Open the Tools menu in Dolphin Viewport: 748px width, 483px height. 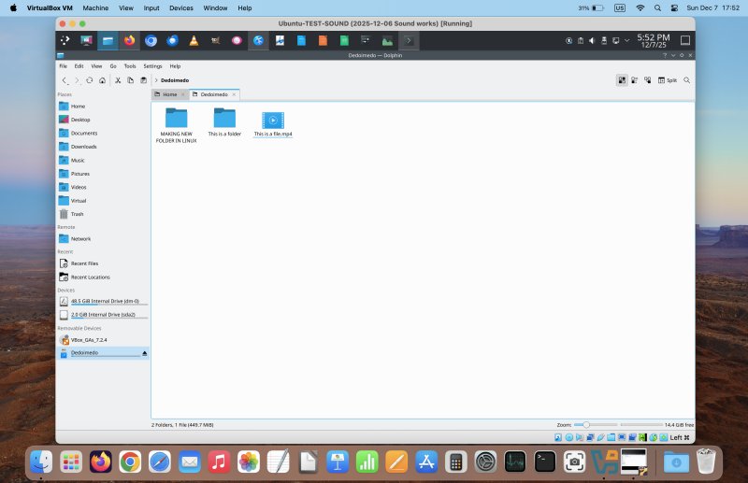(x=130, y=66)
